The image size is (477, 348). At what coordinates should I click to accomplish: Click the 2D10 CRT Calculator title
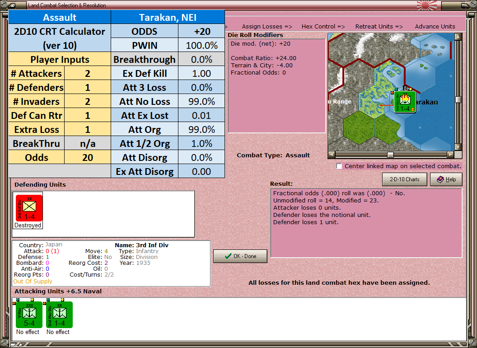pyautogui.click(x=60, y=38)
